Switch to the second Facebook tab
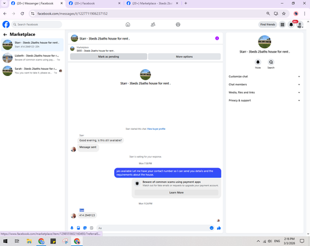 click(94, 4)
